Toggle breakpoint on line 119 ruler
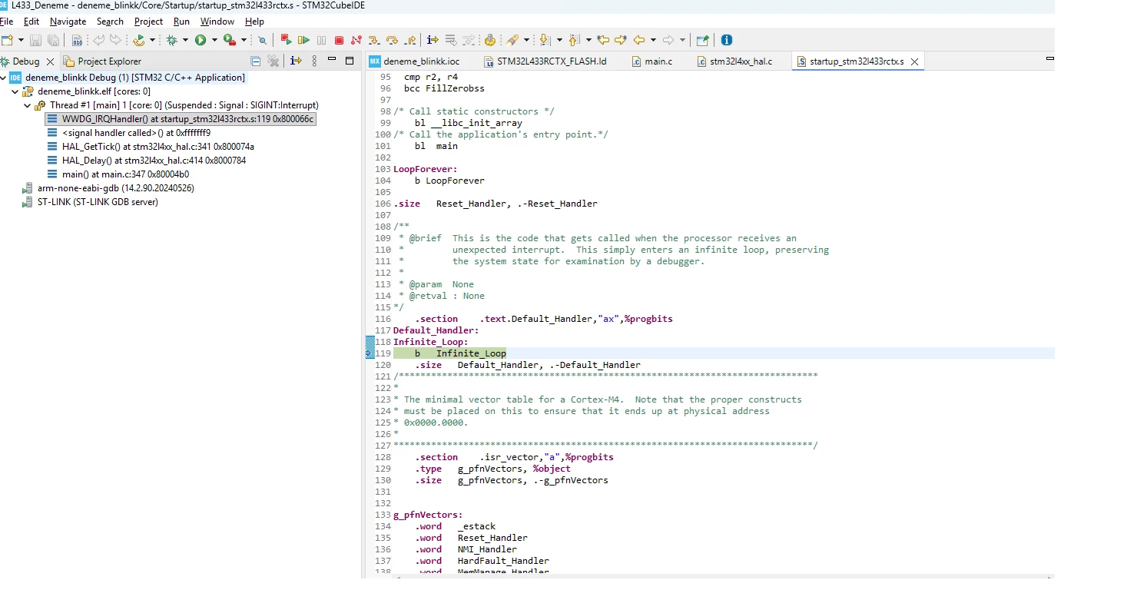Image resolution: width=1127 pixels, height=590 pixels. coord(370,353)
